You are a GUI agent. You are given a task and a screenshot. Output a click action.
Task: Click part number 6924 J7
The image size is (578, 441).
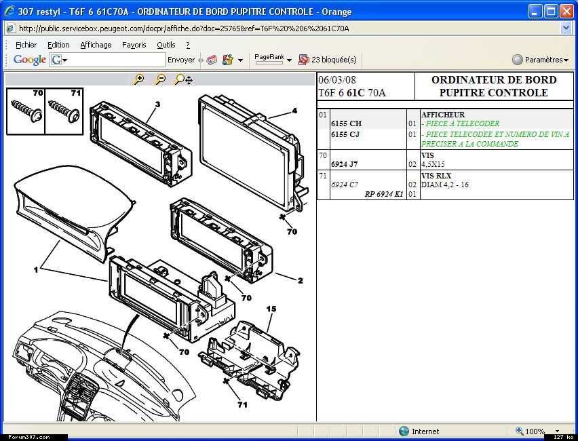click(345, 164)
